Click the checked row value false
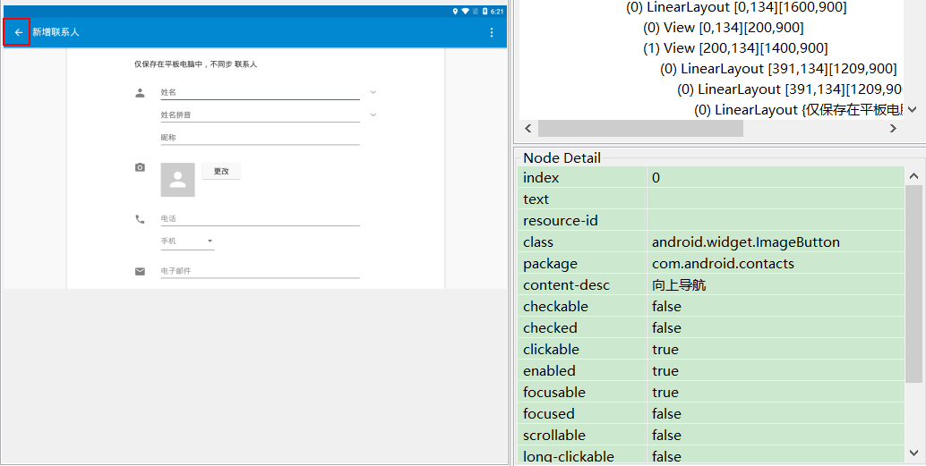The image size is (926, 466). 667,328
